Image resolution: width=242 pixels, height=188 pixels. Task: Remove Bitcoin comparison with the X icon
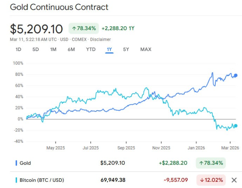click(234, 180)
